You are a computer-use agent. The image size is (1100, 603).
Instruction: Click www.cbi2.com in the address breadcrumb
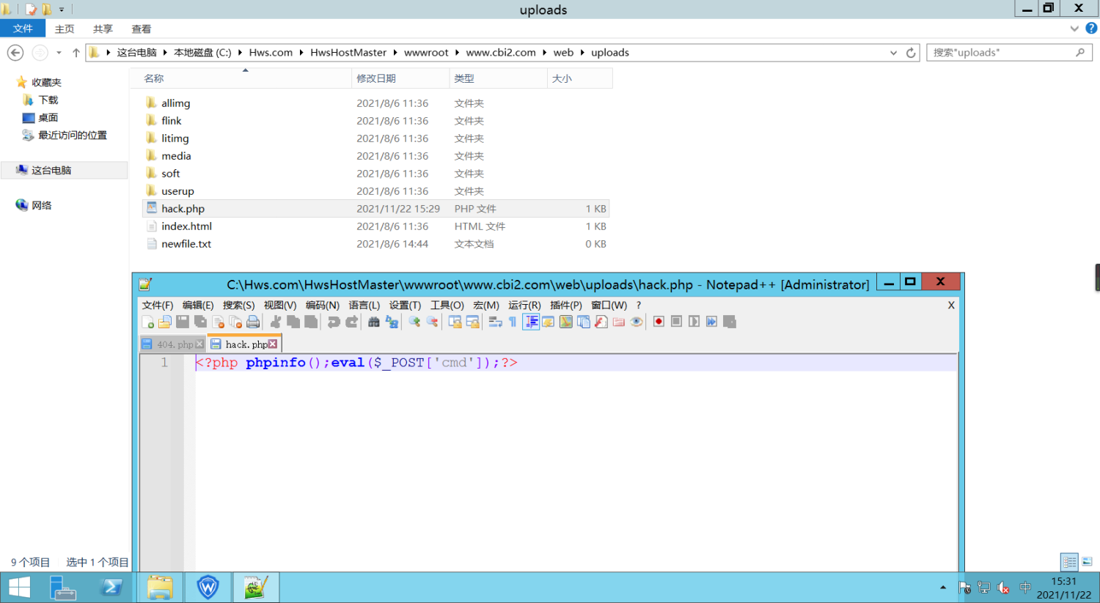point(501,53)
